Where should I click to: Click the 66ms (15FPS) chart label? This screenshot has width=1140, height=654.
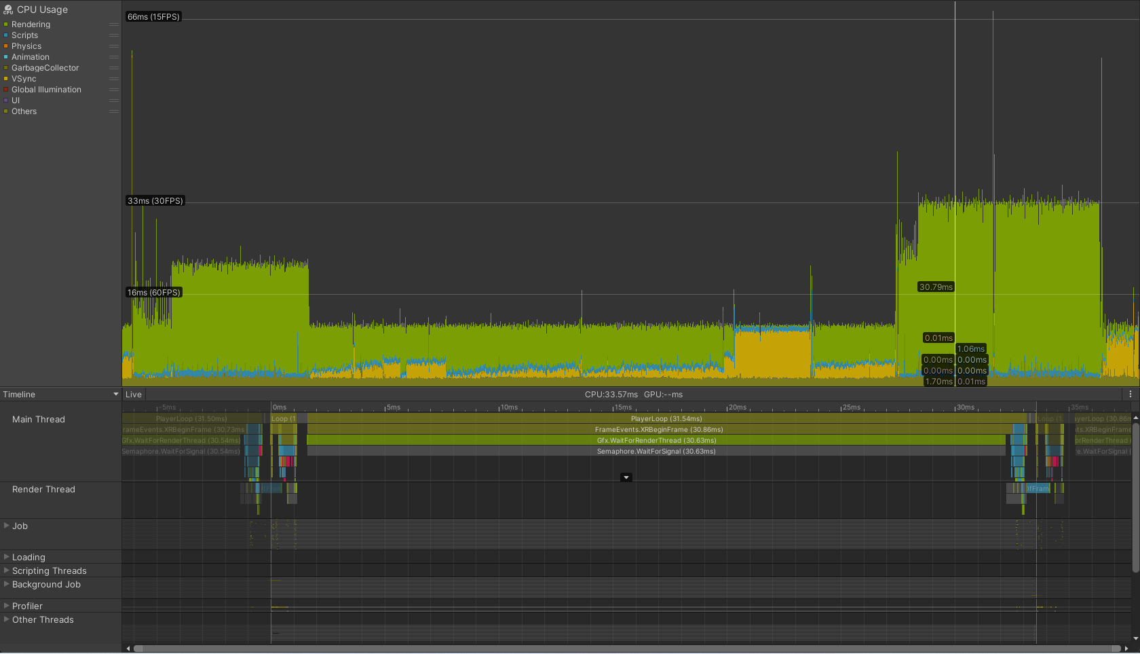click(x=154, y=17)
